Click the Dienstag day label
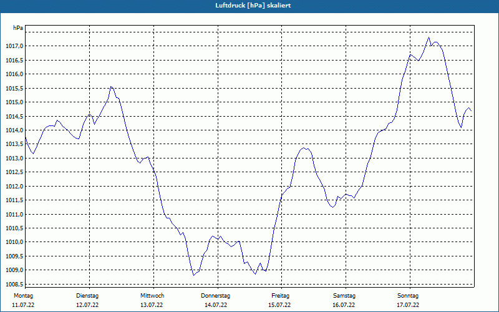The height and width of the screenshot is (312, 499). 87,296
